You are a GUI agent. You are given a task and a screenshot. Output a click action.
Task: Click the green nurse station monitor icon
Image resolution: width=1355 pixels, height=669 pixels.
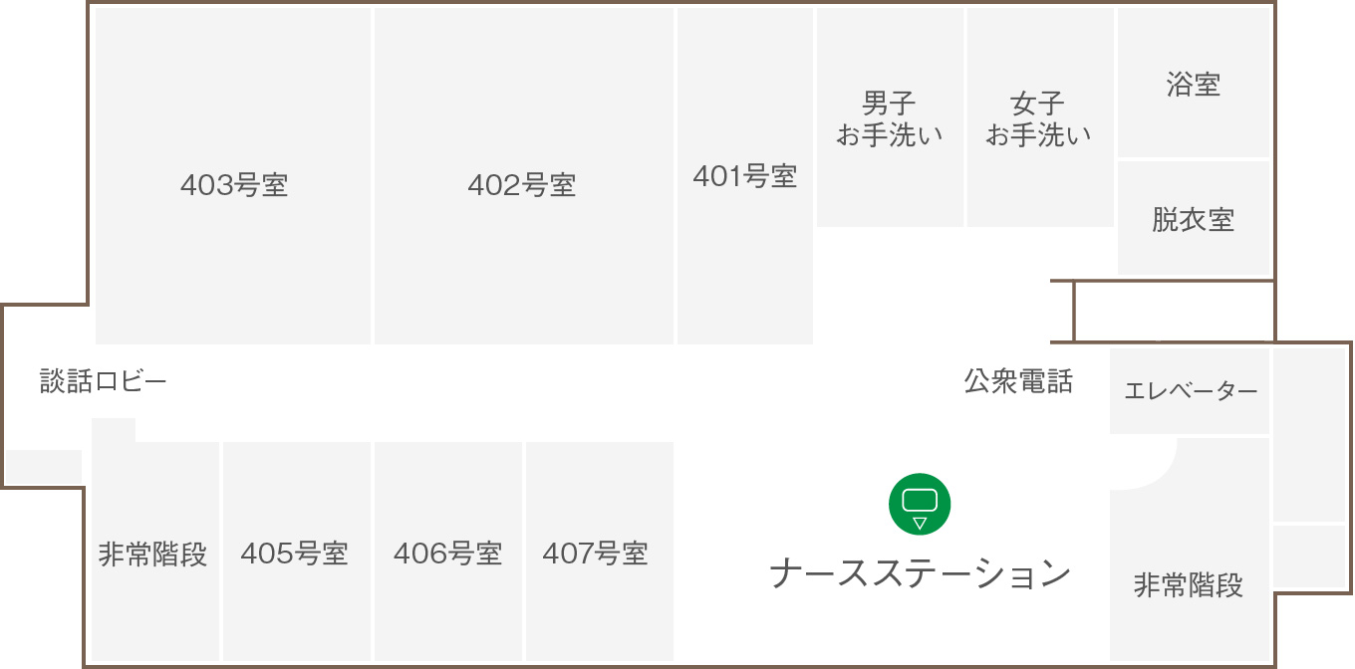[x=920, y=504]
